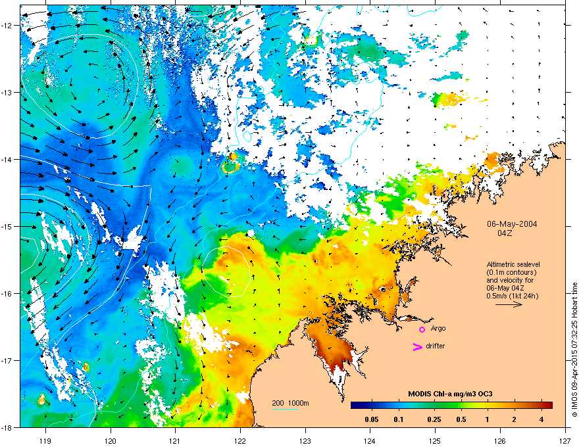Click the magenta drifter arrow legend symbol

tap(417, 346)
